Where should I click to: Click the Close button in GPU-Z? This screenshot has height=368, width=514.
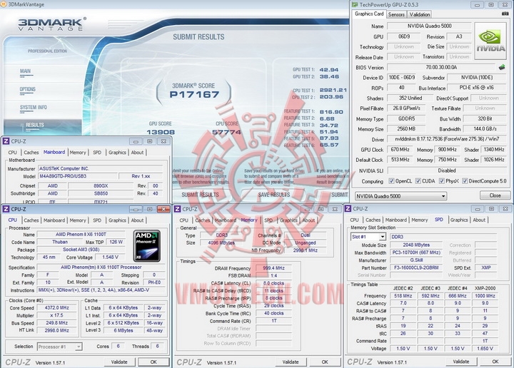point(495,195)
